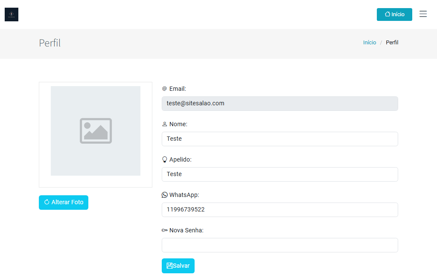Focus the Nome input field
The width and height of the screenshot is (437, 275).
[280, 139]
